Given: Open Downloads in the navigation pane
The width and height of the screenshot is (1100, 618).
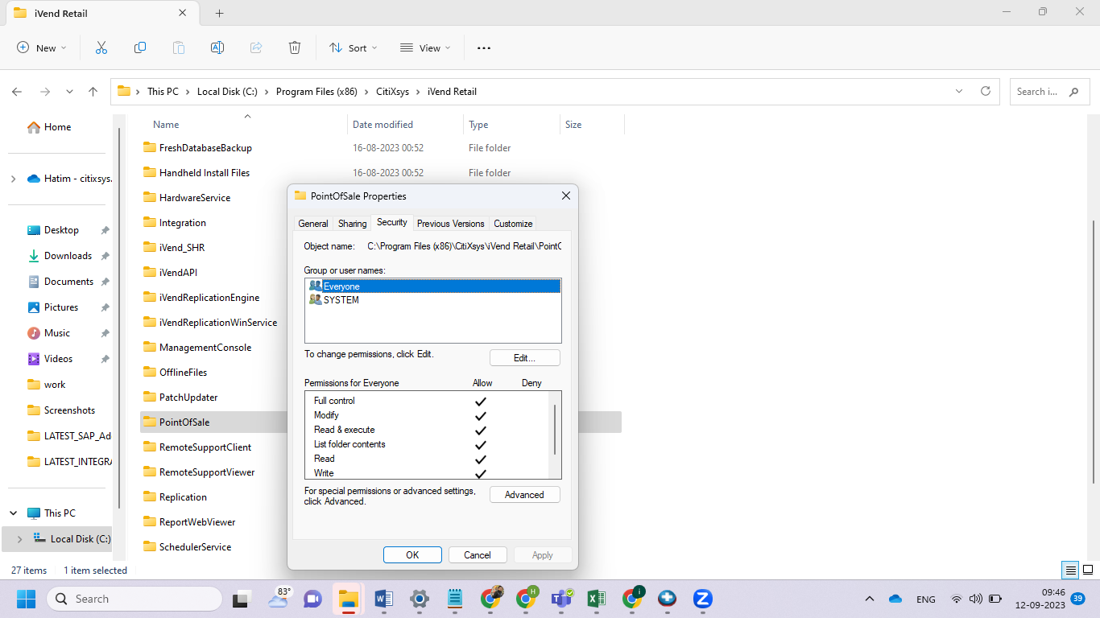Looking at the screenshot, I should point(68,256).
